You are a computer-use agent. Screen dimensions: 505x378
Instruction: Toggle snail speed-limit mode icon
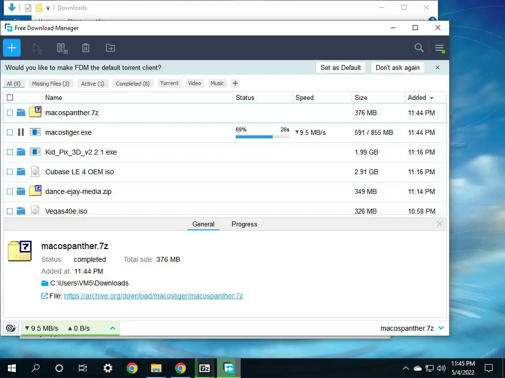click(11, 328)
